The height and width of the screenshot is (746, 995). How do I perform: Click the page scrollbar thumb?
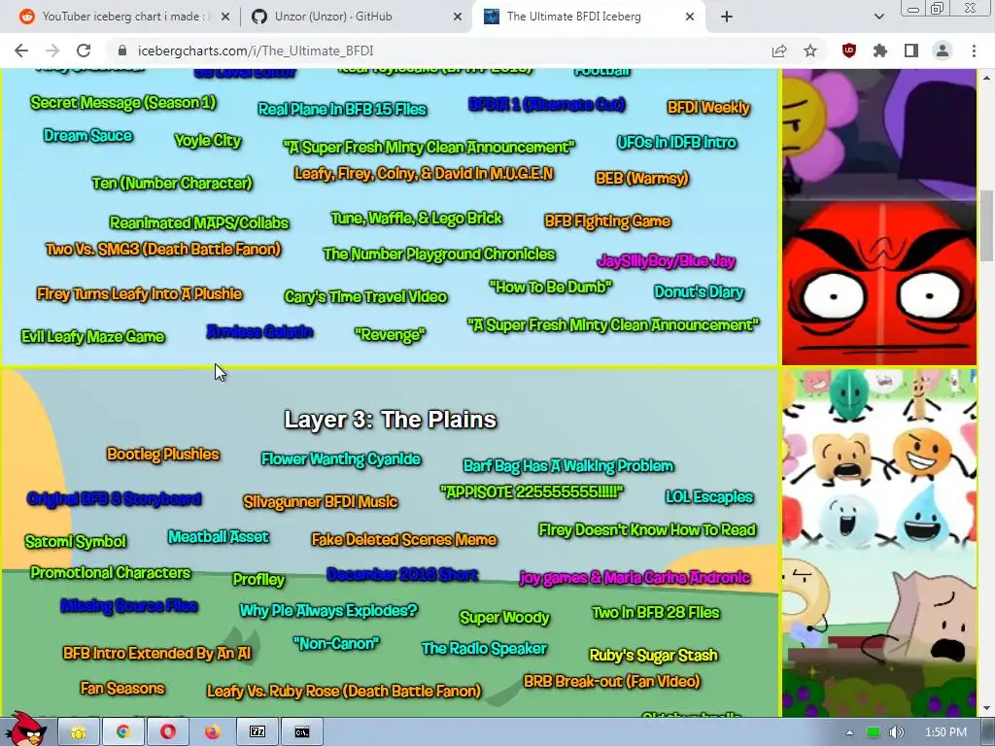point(985,225)
